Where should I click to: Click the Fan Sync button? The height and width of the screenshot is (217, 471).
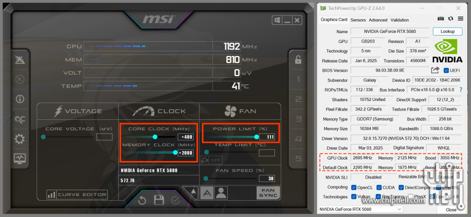click(268, 193)
